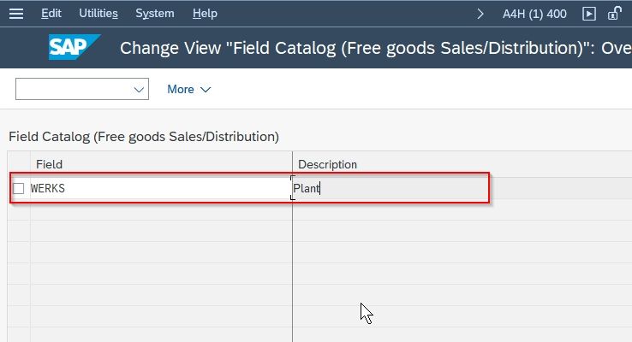Click the A4H (1) 400 system label
The image size is (632, 342).
pos(534,14)
